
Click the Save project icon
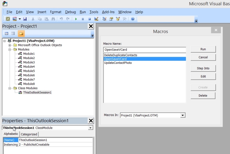tap(25, 19)
